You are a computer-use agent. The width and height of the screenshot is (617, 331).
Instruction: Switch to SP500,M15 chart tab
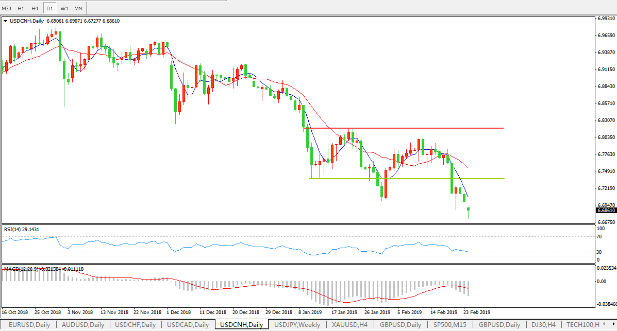point(450,325)
